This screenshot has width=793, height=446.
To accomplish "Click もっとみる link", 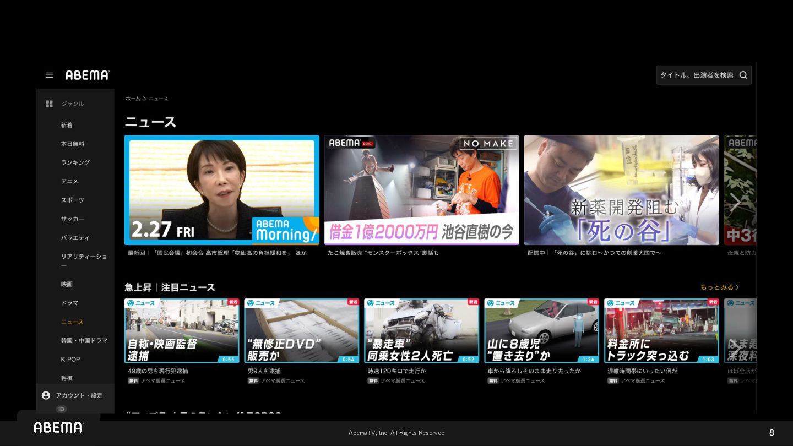I will pos(720,287).
